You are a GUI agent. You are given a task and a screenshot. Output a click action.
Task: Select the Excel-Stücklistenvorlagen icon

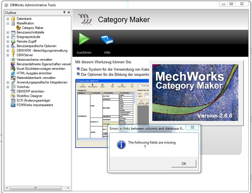point(13,69)
